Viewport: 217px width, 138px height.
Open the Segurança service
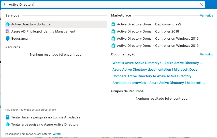tap(19, 39)
